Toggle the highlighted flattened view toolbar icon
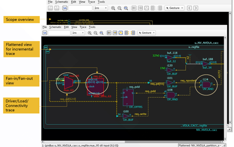234x147 pixels. (121, 33)
